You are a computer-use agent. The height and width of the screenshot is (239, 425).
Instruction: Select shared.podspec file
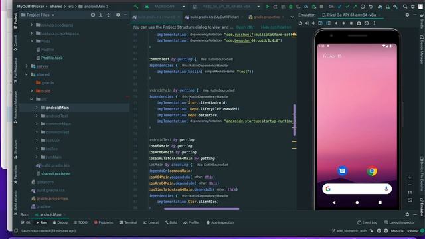[x=56, y=174]
